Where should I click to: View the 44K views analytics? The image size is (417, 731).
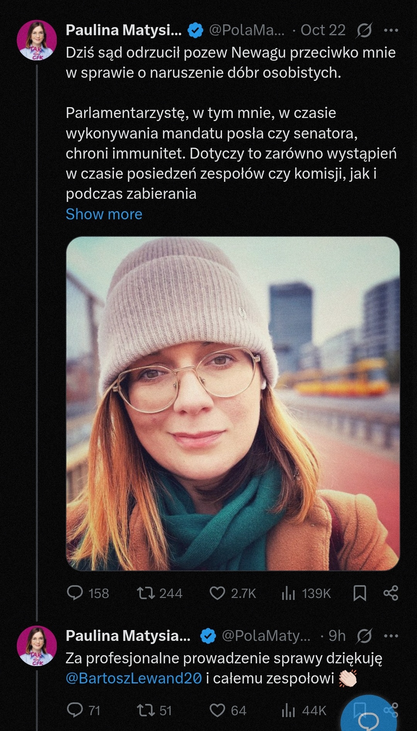pos(304,710)
